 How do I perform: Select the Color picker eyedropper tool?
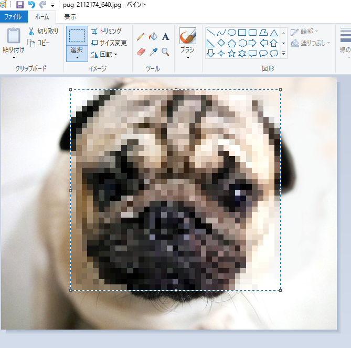point(153,52)
